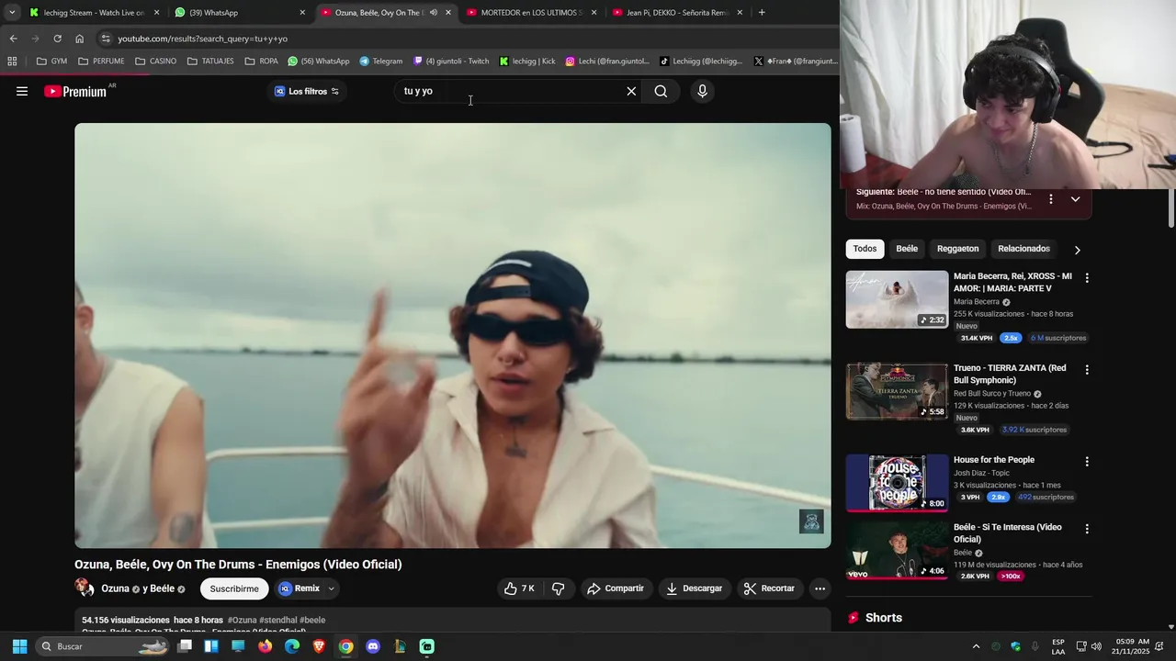
Task: Click the #Ozuna hashtag
Action: [242, 620]
